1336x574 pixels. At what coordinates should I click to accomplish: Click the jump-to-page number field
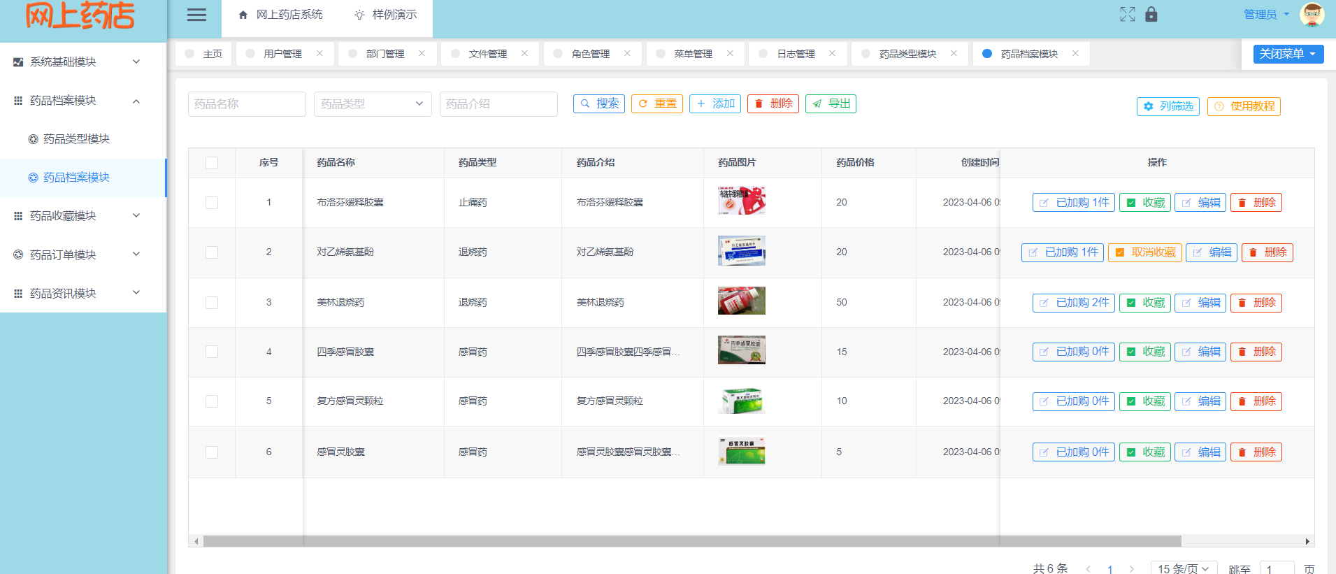[1277, 568]
